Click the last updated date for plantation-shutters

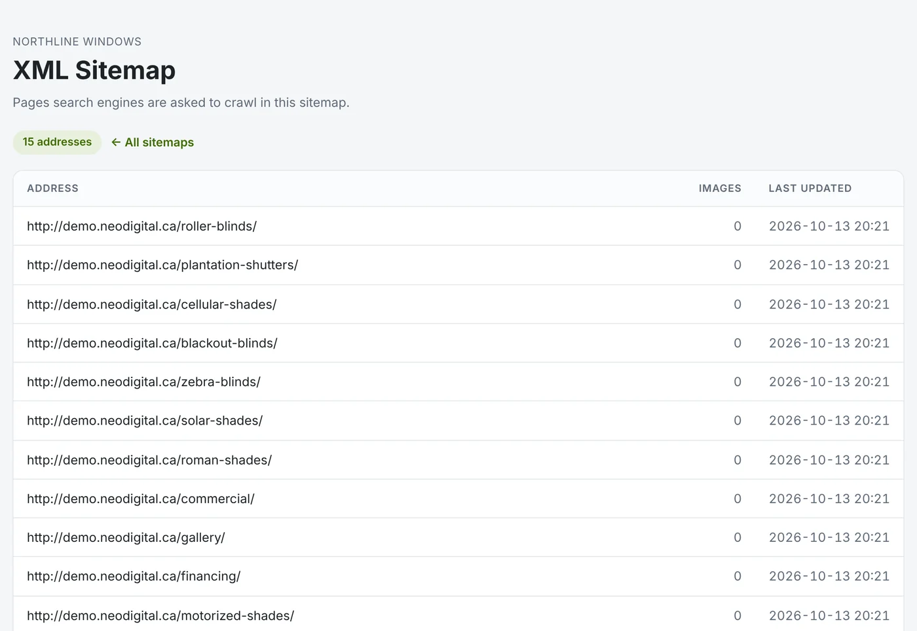[829, 265]
